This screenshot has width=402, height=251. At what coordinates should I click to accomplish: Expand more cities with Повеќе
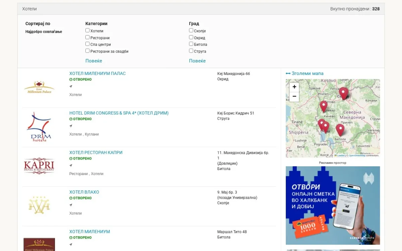pyautogui.click(x=197, y=61)
